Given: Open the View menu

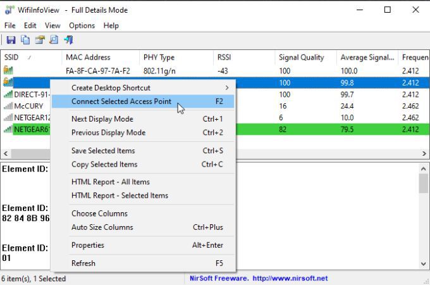Looking at the screenshot, I should [x=52, y=25].
